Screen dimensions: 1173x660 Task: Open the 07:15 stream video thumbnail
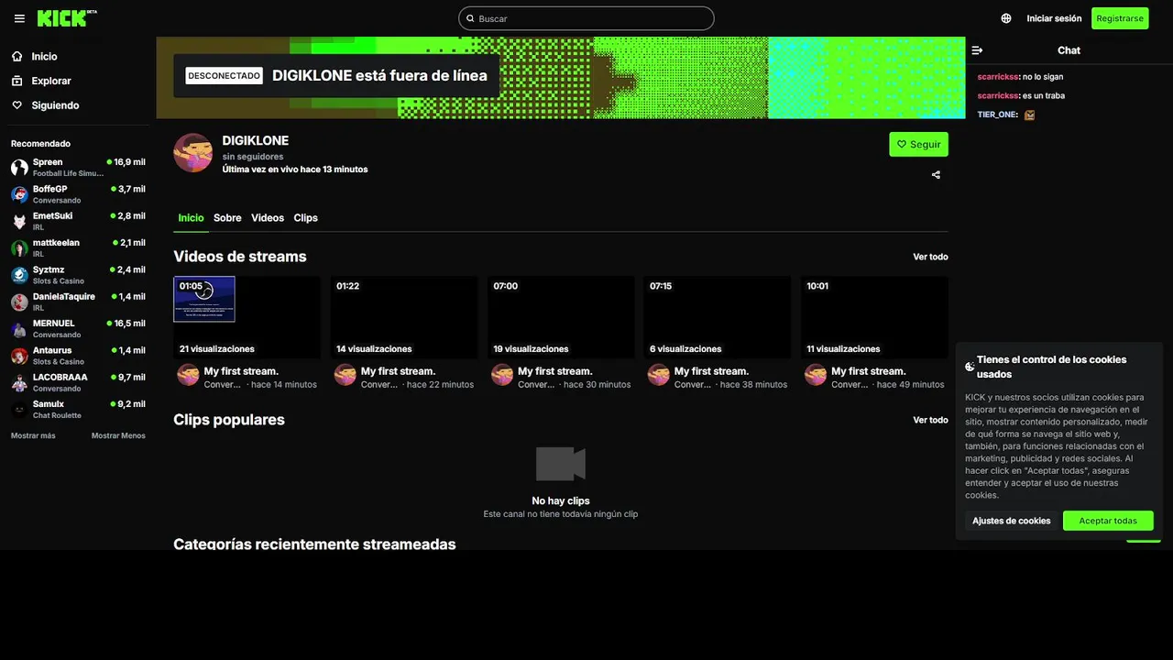point(718,317)
